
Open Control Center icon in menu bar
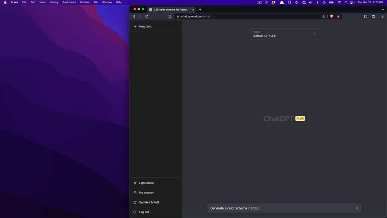tap(352, 2)
